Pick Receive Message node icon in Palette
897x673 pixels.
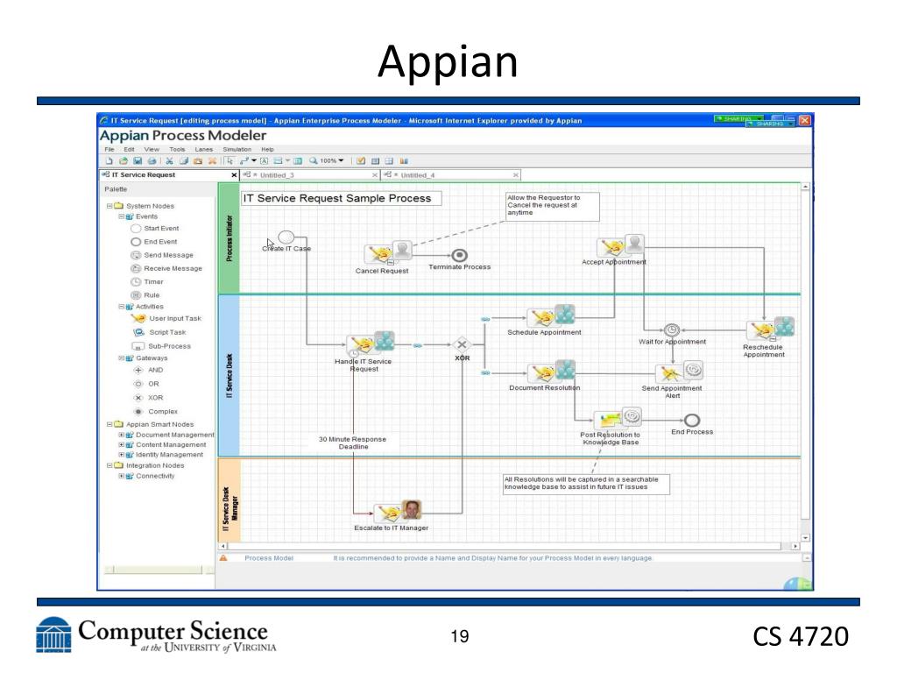(x=136, y=268)
